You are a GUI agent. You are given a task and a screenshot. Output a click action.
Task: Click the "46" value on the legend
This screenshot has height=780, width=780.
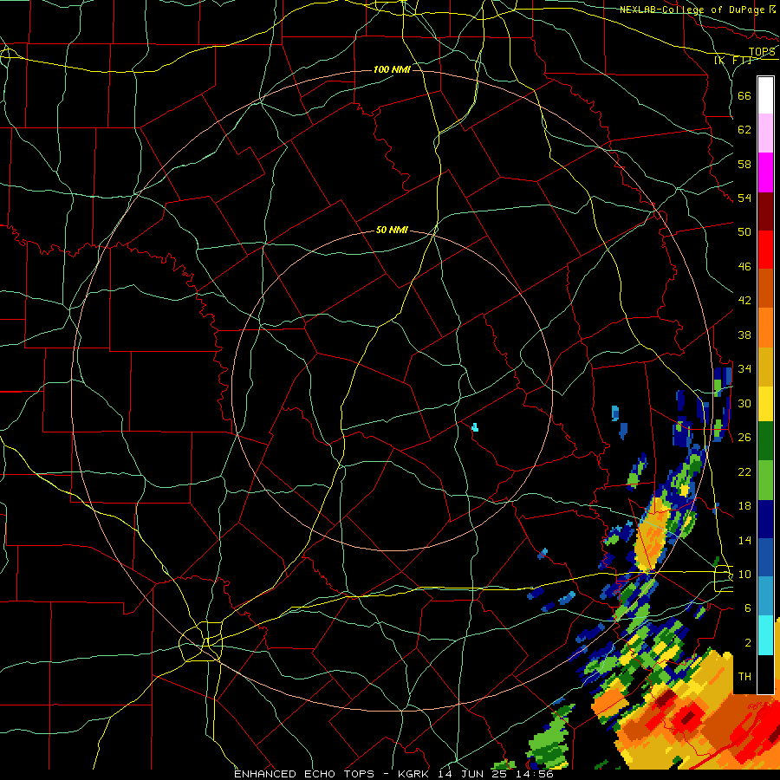(x=744, y=267)
